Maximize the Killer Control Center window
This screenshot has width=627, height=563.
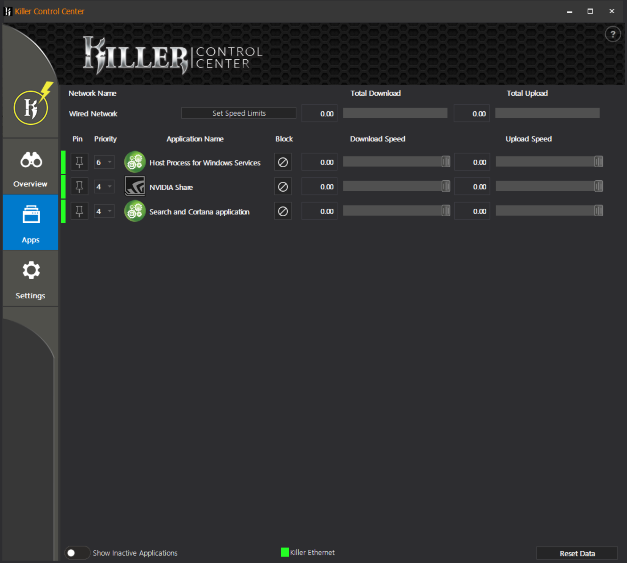[590, 11]
